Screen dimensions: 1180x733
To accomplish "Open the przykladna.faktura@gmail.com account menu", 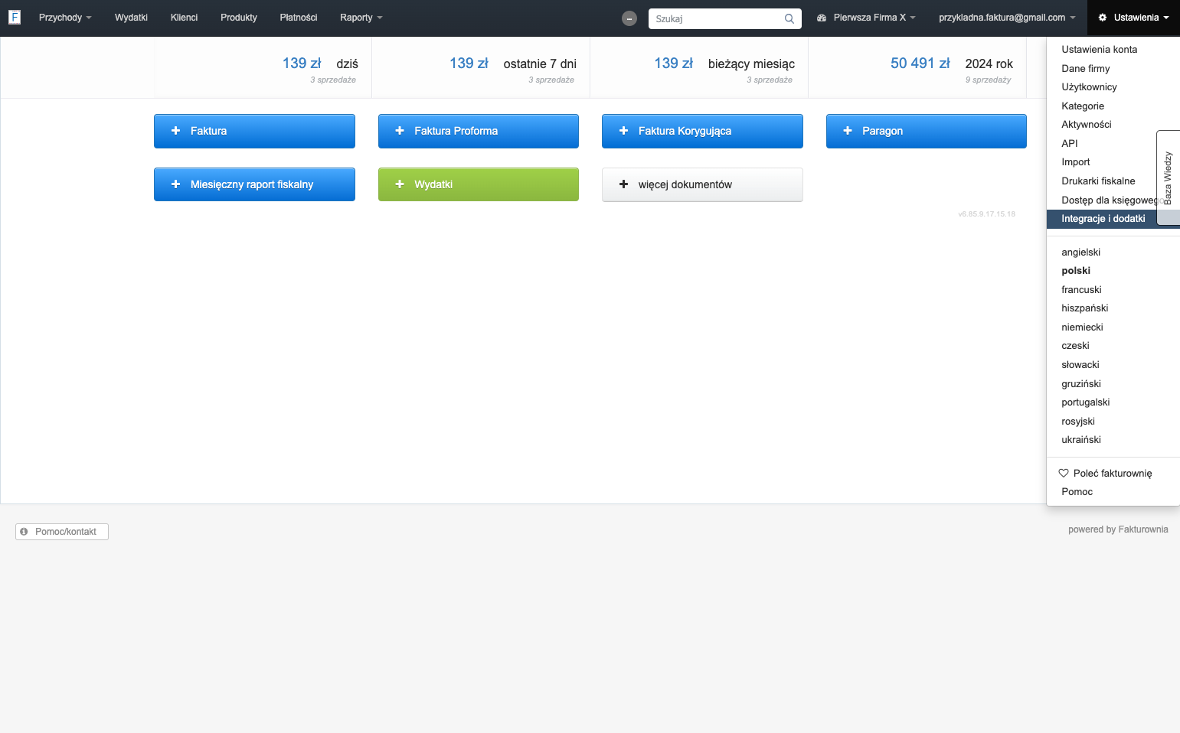I will (x=1007, y=18).
